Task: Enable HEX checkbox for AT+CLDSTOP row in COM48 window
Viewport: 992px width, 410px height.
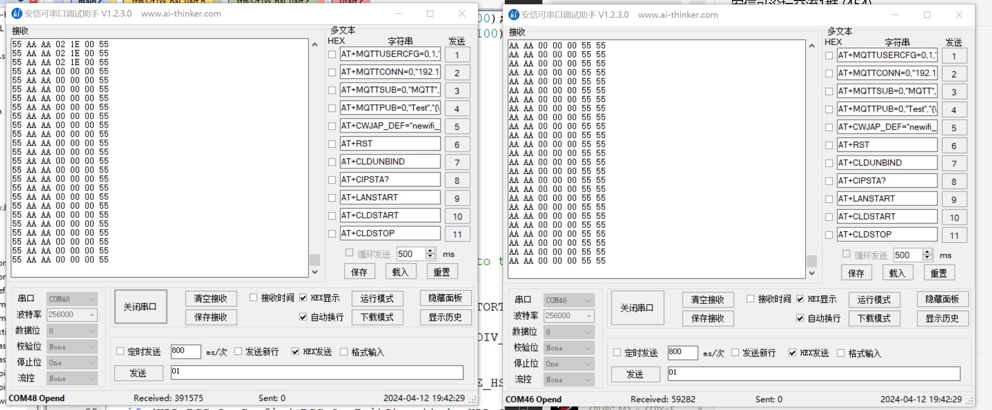Action: point(332,234)
